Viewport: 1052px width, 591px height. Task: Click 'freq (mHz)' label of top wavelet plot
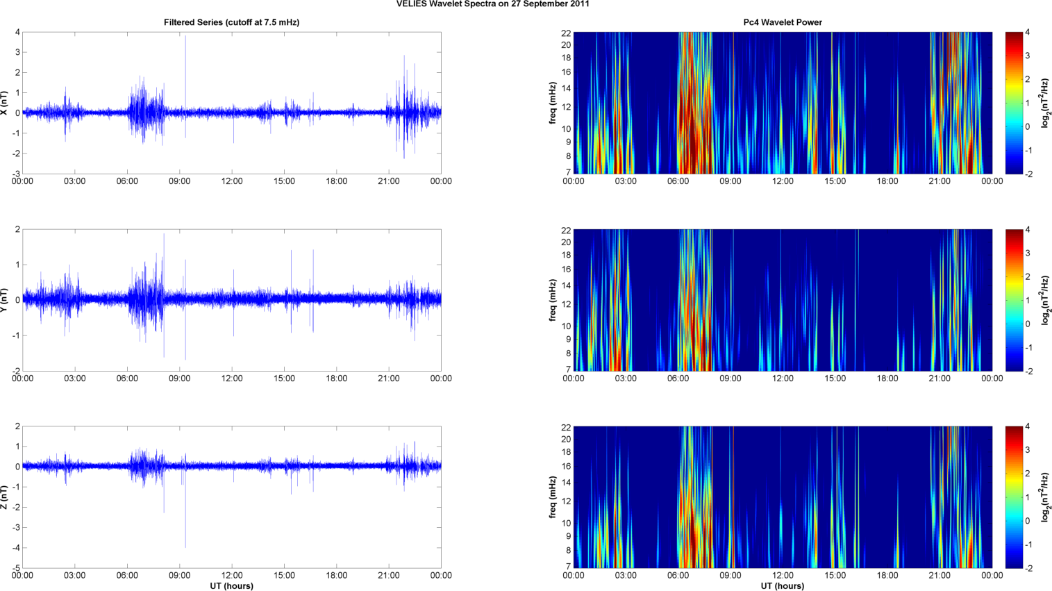coord(553,103)
